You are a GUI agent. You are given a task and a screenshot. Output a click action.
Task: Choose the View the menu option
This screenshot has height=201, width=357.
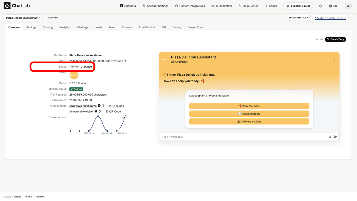click(x=249, y=106)
